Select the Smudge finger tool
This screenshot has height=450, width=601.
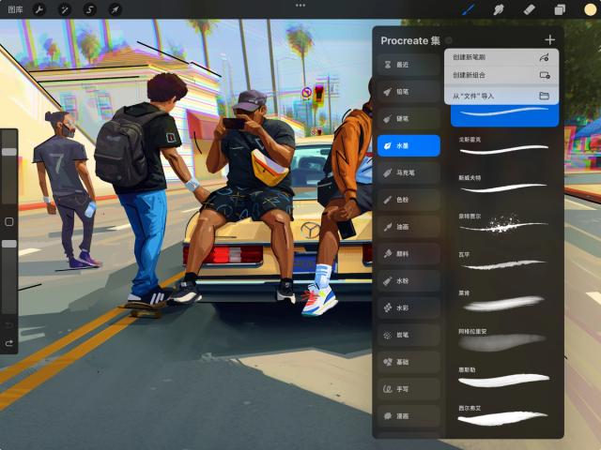(x=499, y=9)
